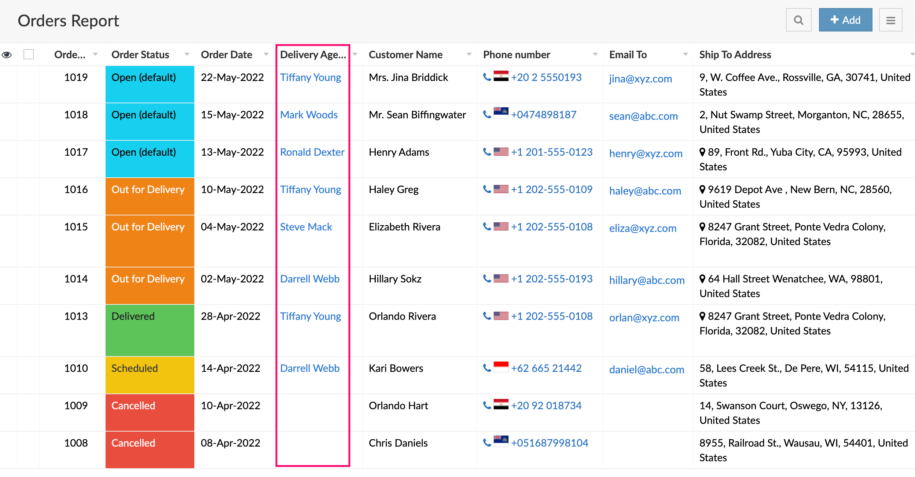Click map pin icon for order 1017
915x477 pixels.
[x=702, y=152]
